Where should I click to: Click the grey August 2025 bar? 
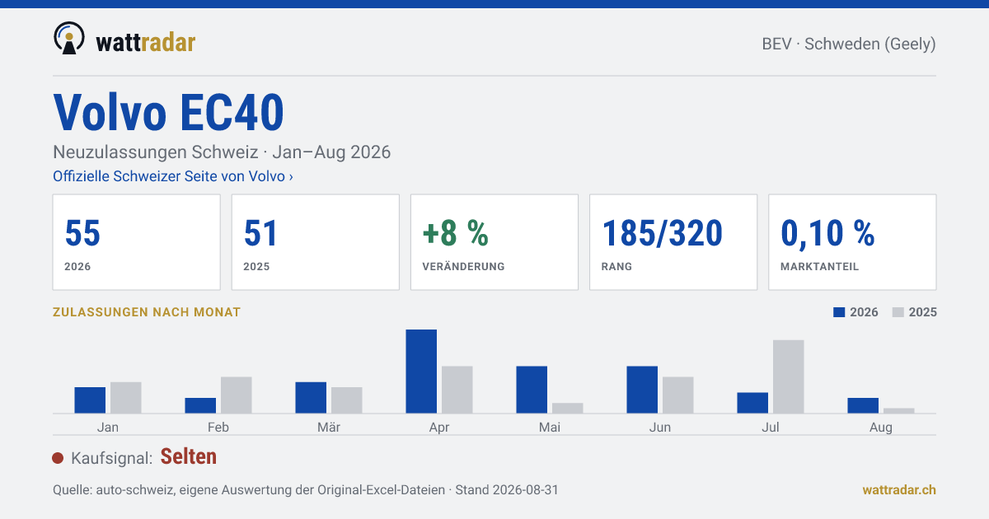coord(899,411)
